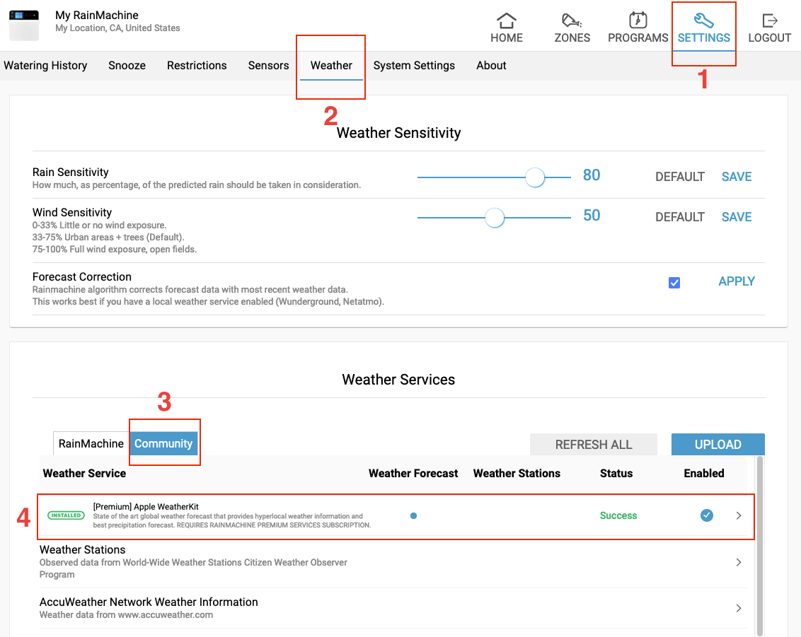Click the Logout exit icon
The image size is (801, 637).
tap(769, 21)
